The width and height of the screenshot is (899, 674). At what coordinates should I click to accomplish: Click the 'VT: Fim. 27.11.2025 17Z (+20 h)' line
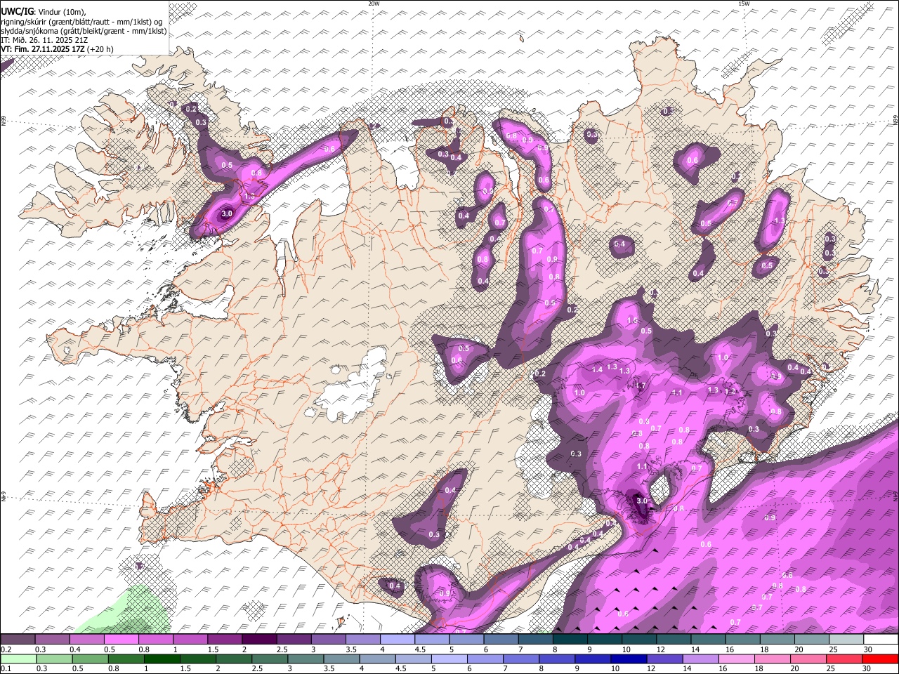(x=57, y=49)
